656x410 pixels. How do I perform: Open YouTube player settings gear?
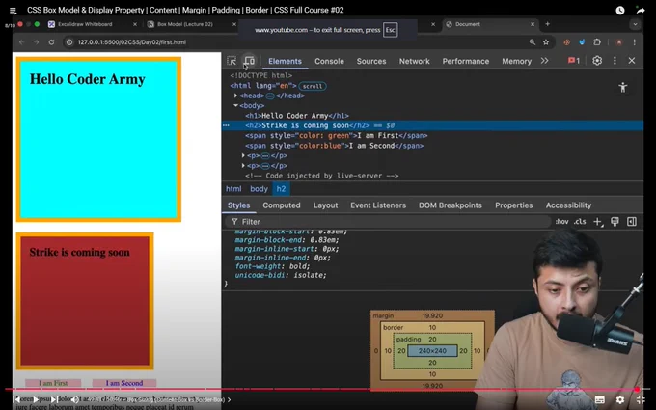pyautogui.click(x=620, y=400)
